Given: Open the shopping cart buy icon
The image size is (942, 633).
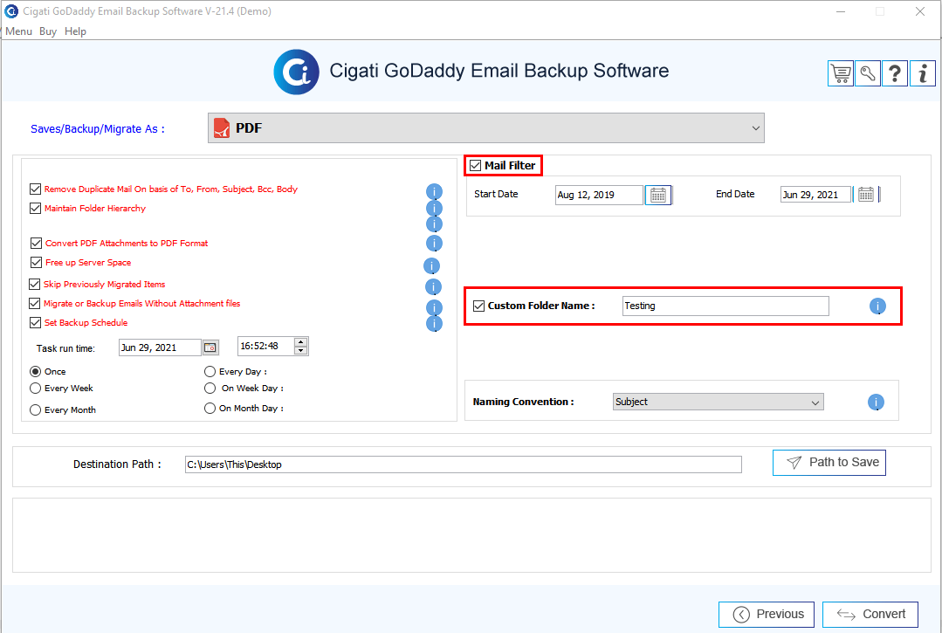Looking at the screenshot, I should tap(841, 74).
